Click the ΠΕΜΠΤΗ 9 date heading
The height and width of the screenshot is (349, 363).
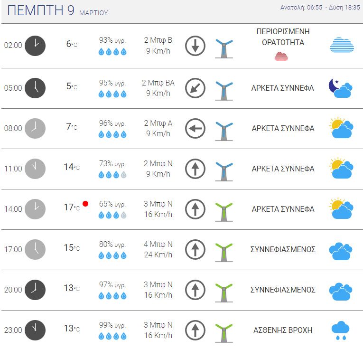[41, 10]
